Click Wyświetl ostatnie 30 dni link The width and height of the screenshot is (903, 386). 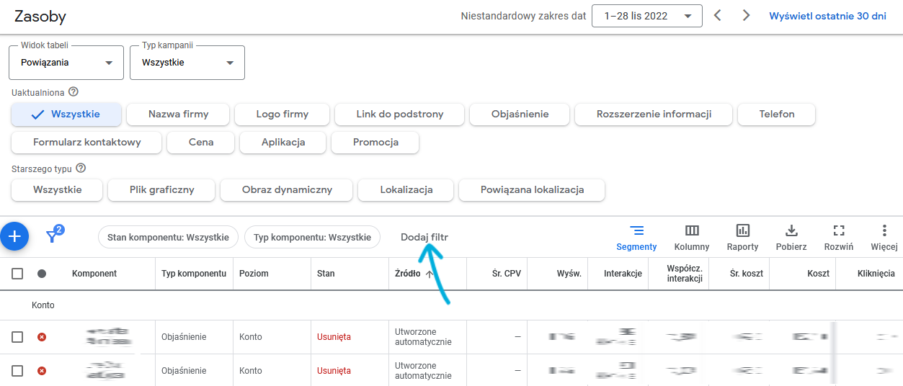(827, 16)
